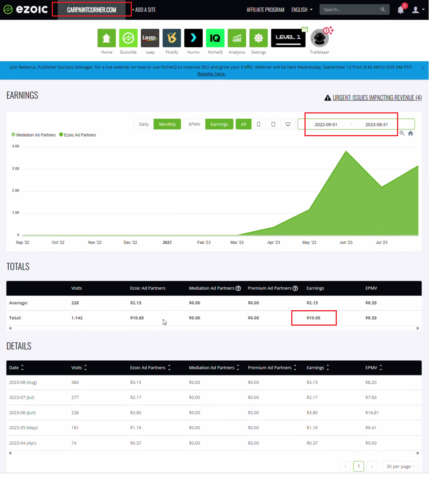
Task: Click the end date 2023-08-31 field
Action: 376,124
